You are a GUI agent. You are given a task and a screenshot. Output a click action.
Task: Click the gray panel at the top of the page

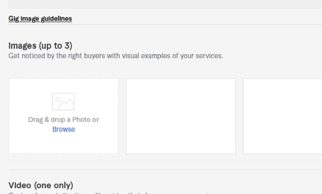[x=165, y=4]
